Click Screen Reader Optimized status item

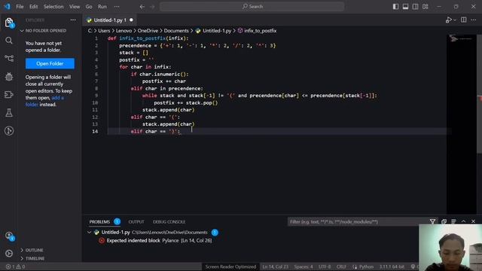(x=230, y=266)
